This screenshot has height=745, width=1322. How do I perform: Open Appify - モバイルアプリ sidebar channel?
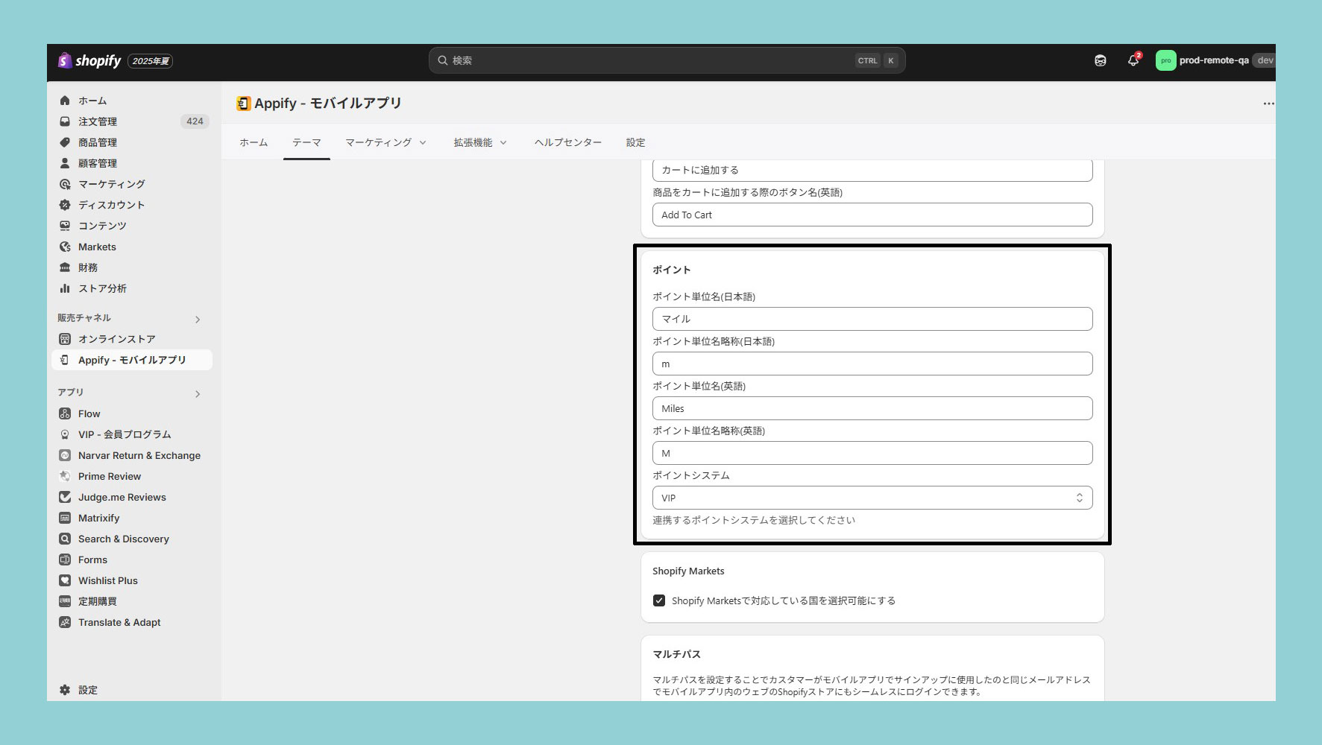[132, 360]
